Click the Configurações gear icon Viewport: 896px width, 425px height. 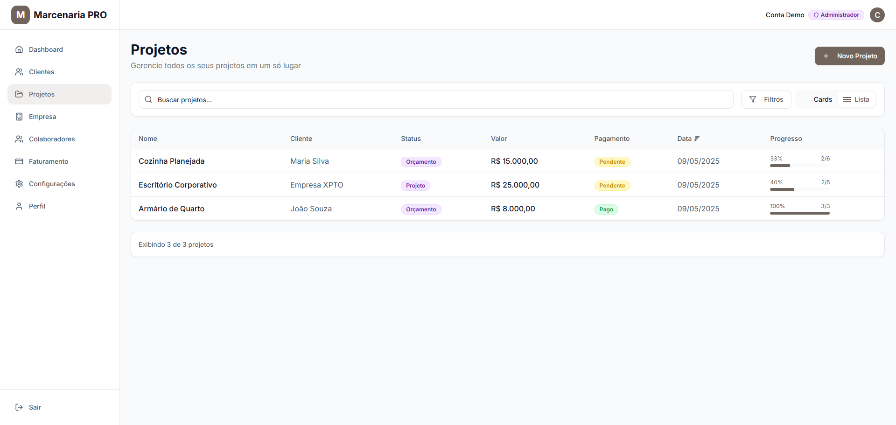(19, 184)
